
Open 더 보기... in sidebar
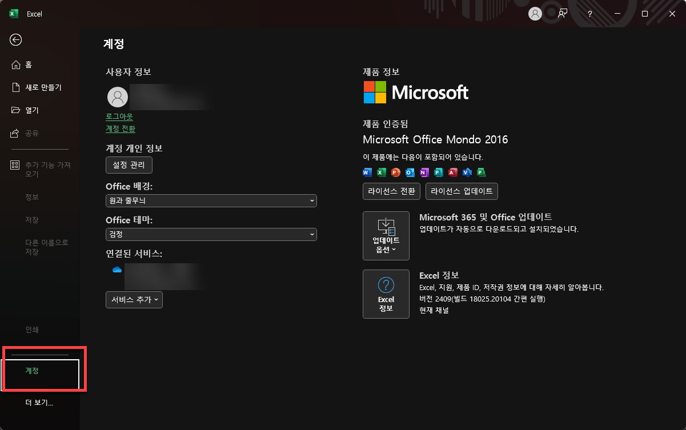(x=40, y=403)
